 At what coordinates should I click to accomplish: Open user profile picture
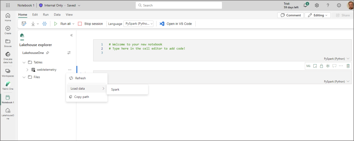point(351,5)
